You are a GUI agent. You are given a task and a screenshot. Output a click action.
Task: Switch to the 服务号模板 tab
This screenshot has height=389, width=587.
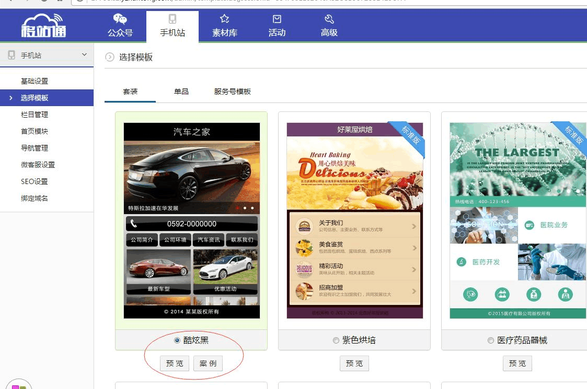pos(233,91)
